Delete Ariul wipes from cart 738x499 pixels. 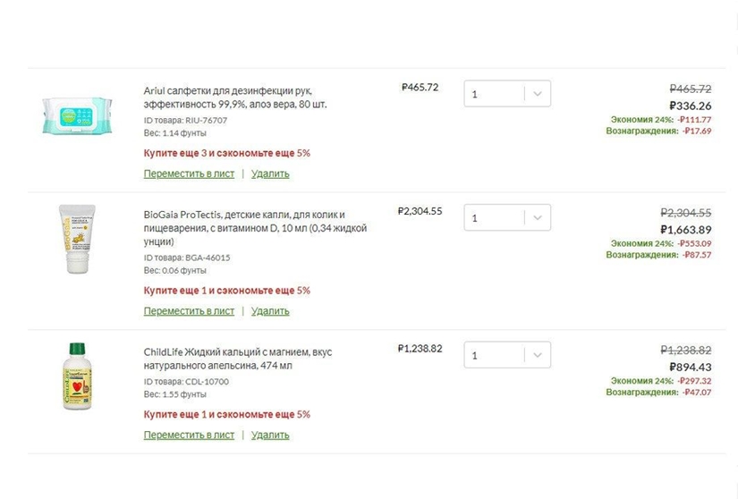(x=270, y=173)
